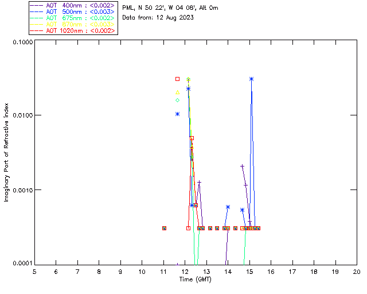Viewport: 367px width, 294px height.
Task: Click the AOT 400nm legend entry
Action: click(73, 5)
